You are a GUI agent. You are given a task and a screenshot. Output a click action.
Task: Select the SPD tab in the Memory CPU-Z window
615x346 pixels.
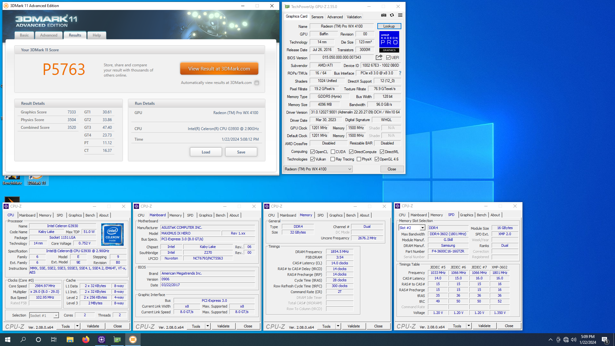tap(320, 215)
